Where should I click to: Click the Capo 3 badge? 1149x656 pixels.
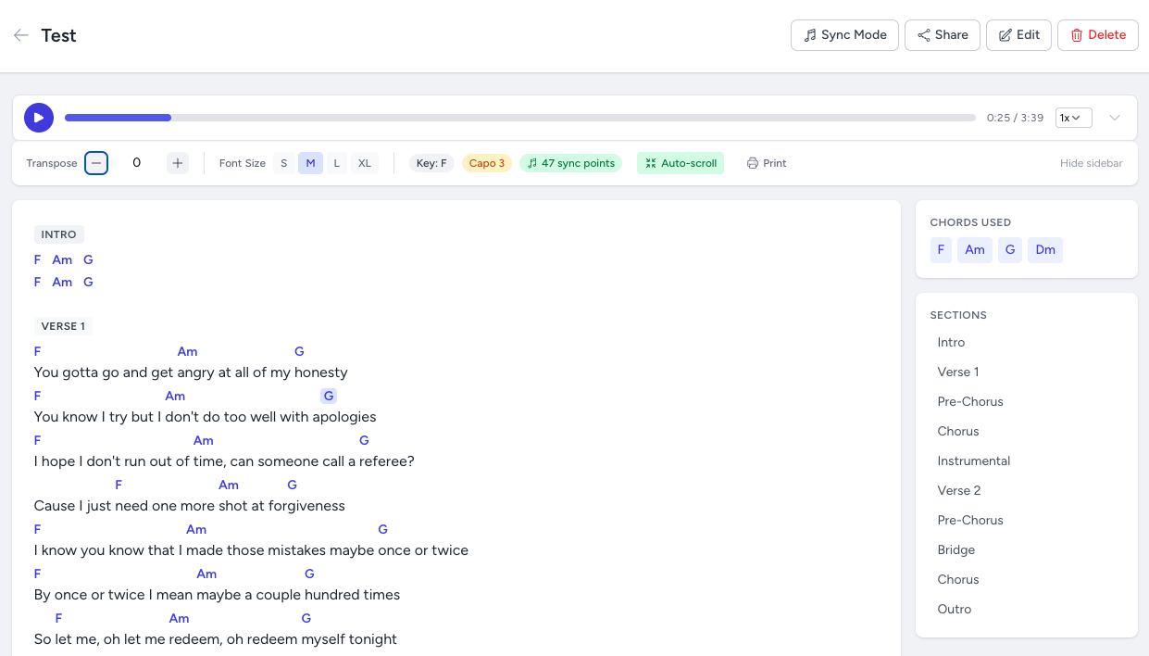click(486, 162)
